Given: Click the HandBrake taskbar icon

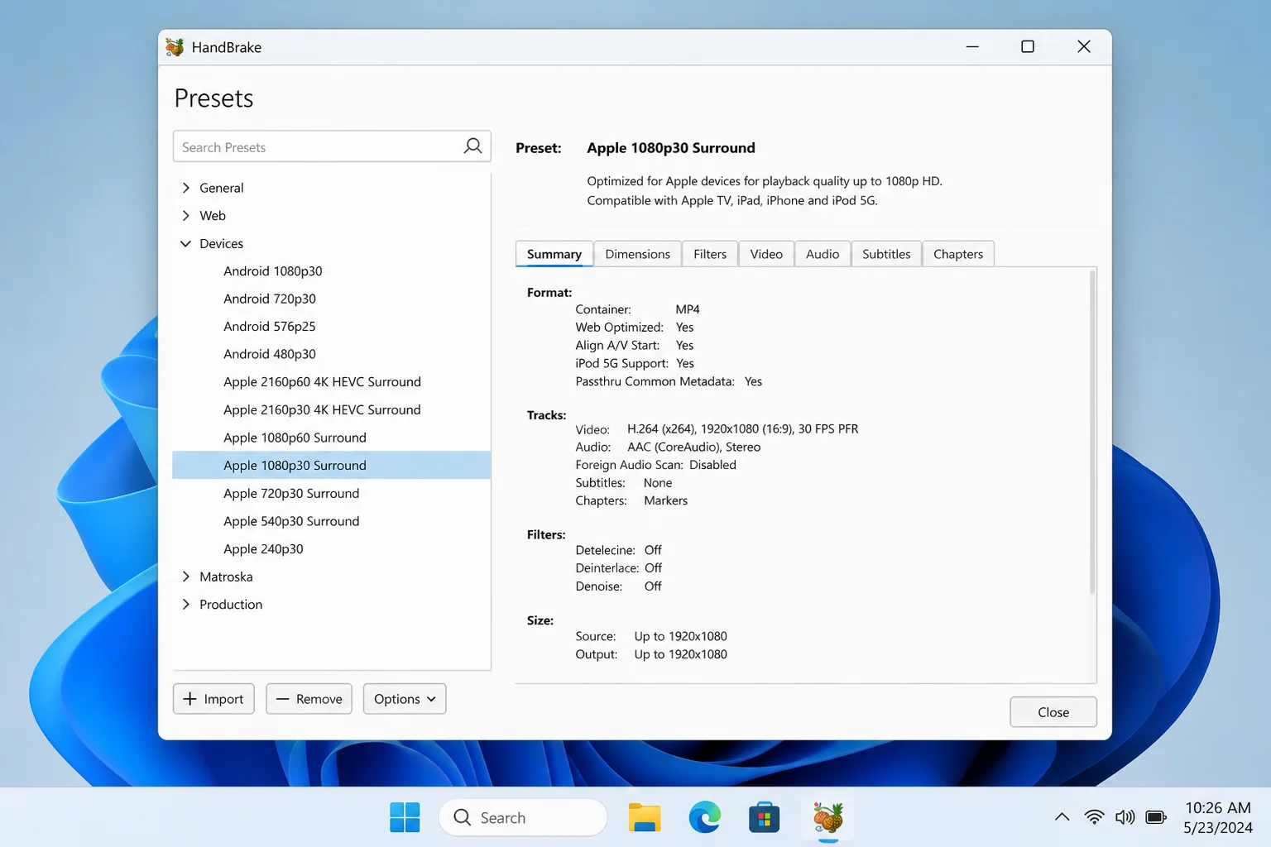Looking at the screenshot, I should tap(827, 817).
